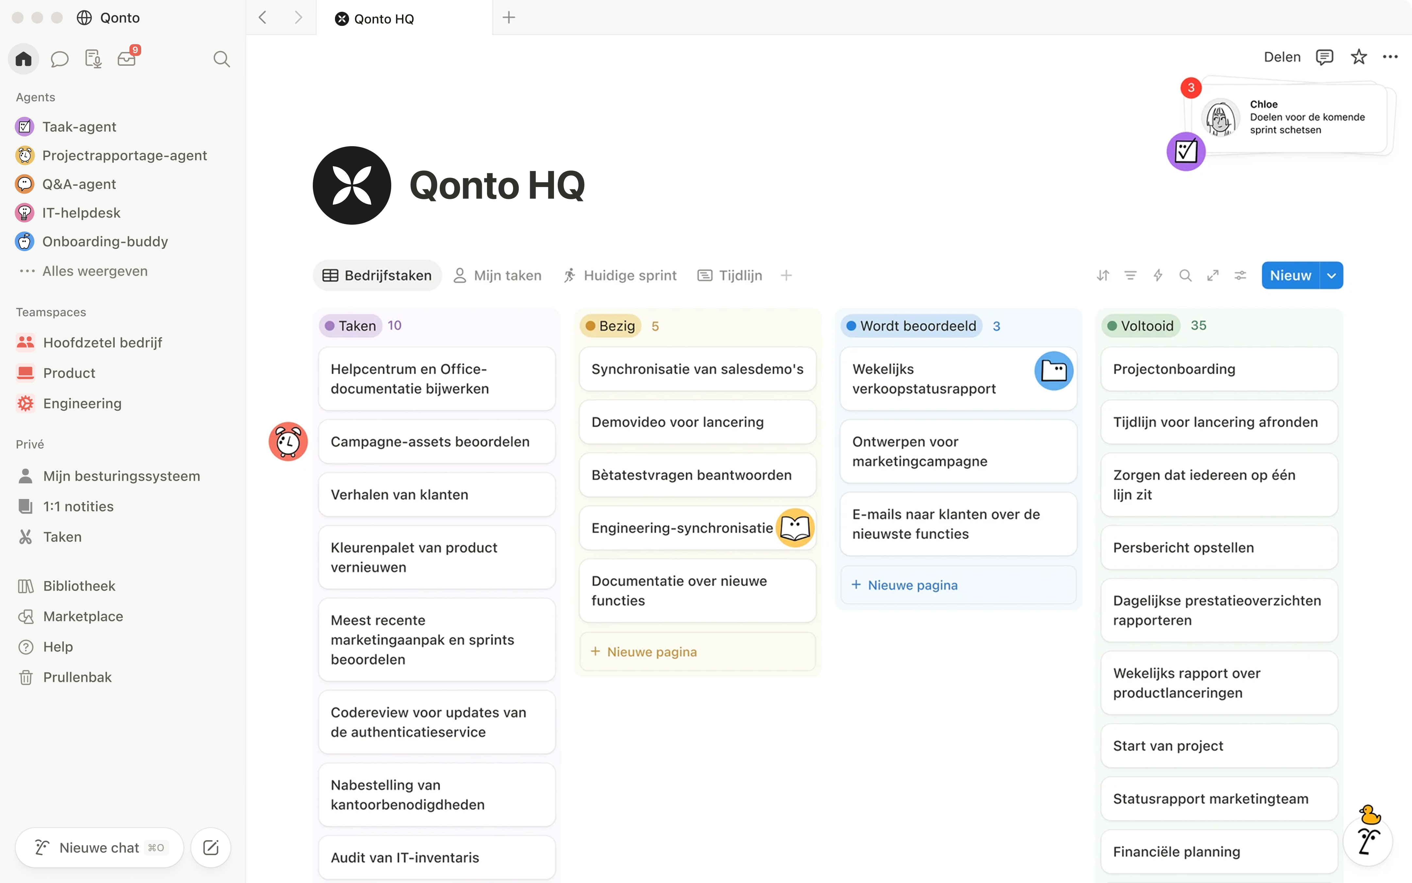Click the Delen share button
This screenshot has width=1412, height=883.
(x=1282, y=57)
